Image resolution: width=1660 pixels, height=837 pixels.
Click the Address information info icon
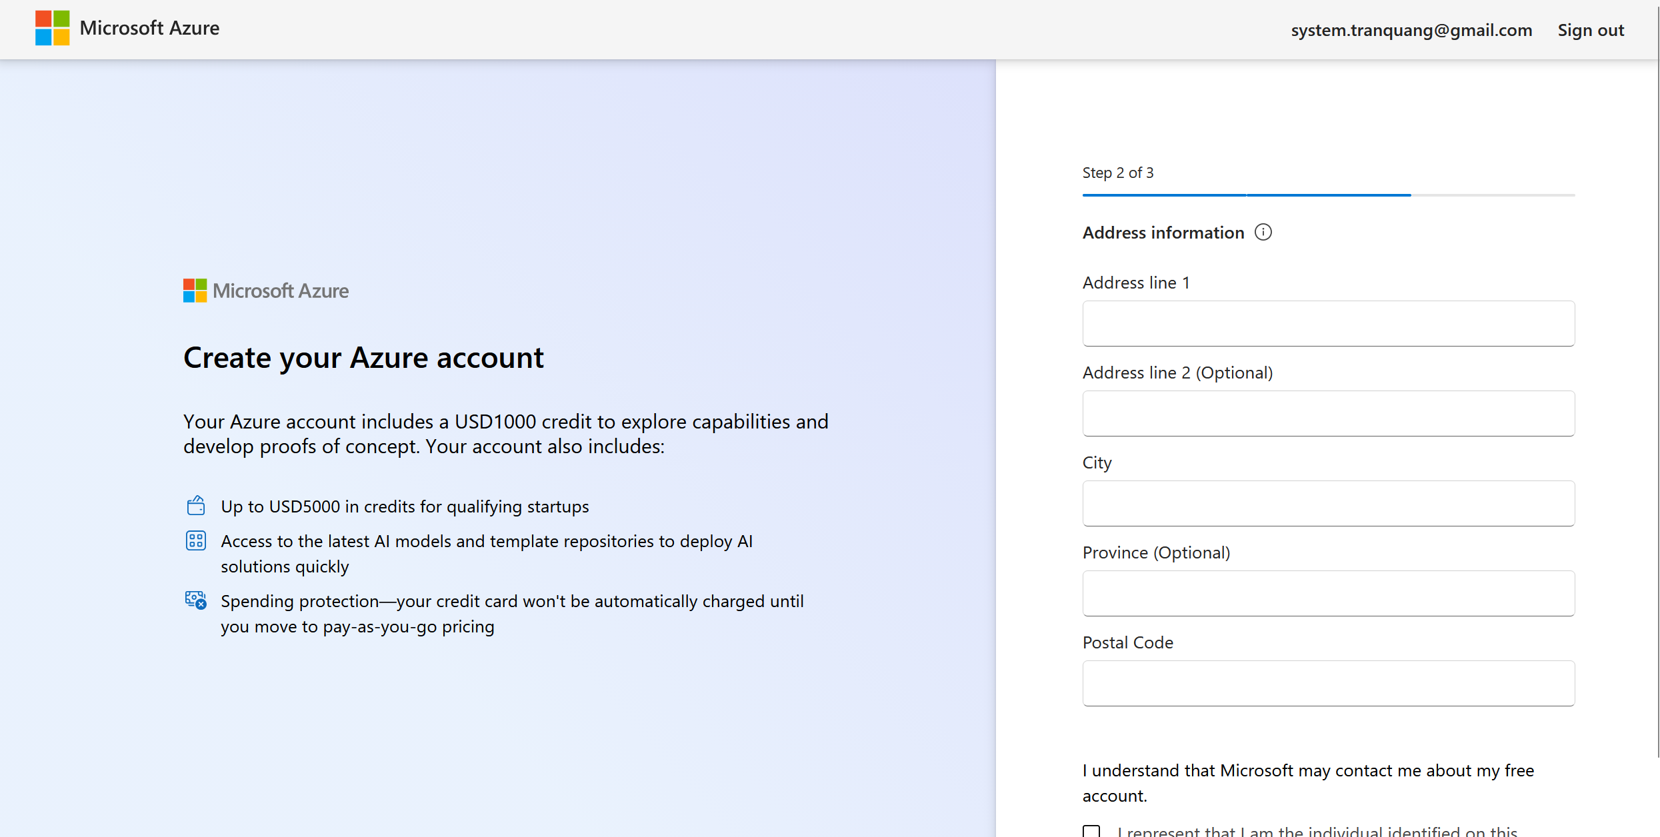click(x=1263, y=232)
